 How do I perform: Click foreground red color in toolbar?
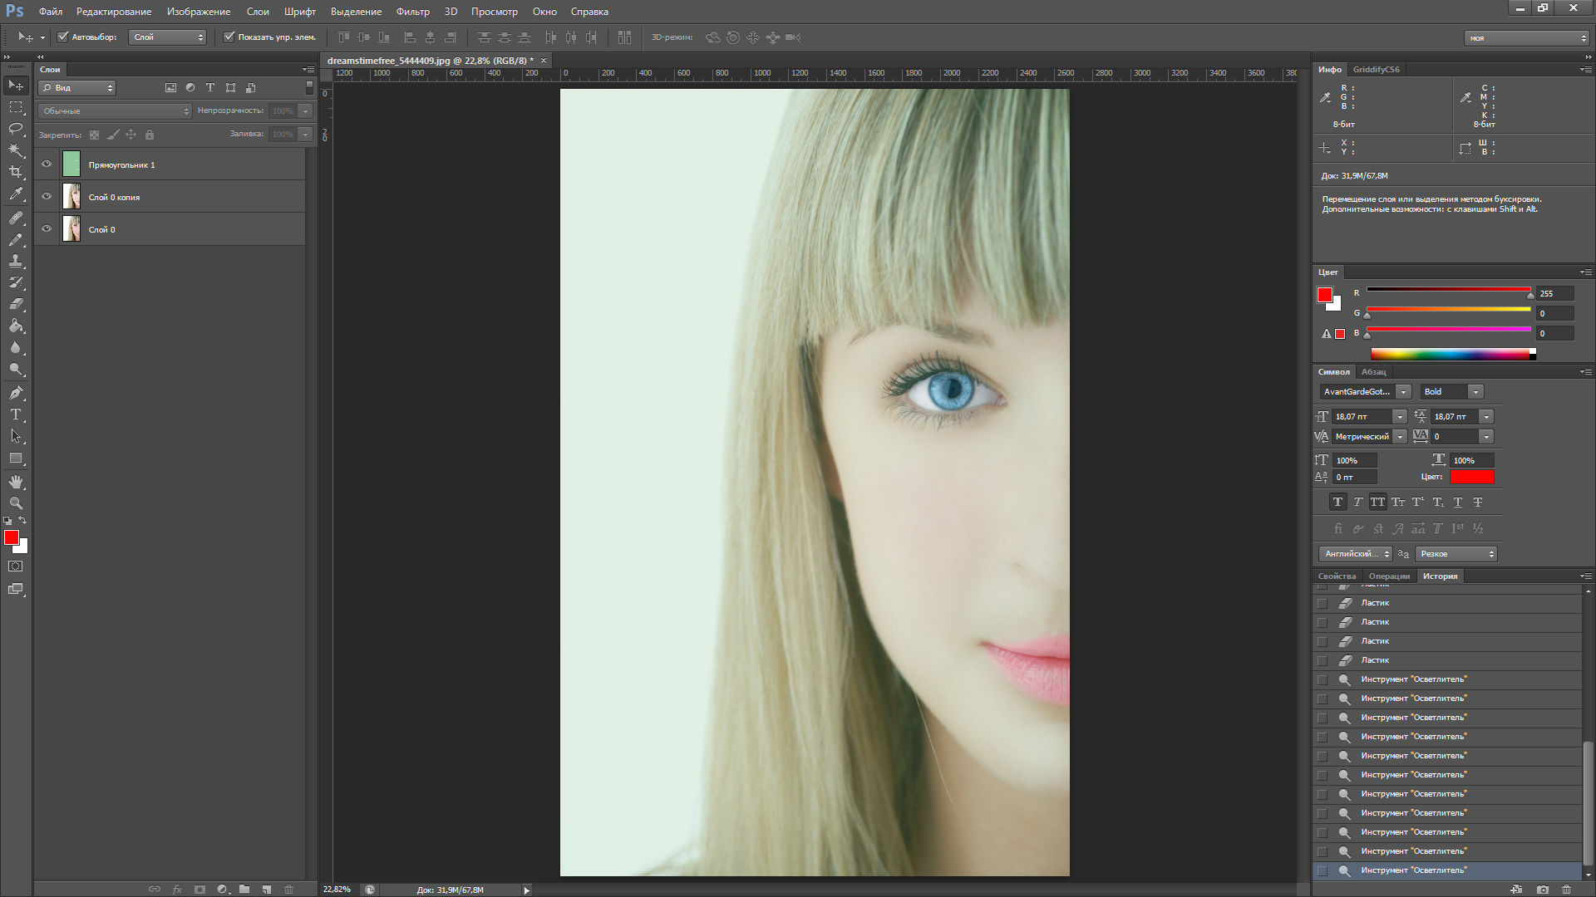click(x=12, y=538)
